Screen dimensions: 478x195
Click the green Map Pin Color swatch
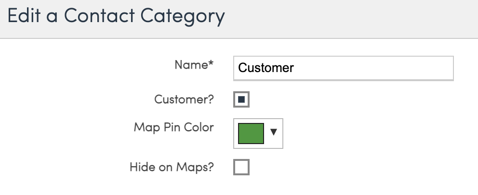[x=251, y=134]
